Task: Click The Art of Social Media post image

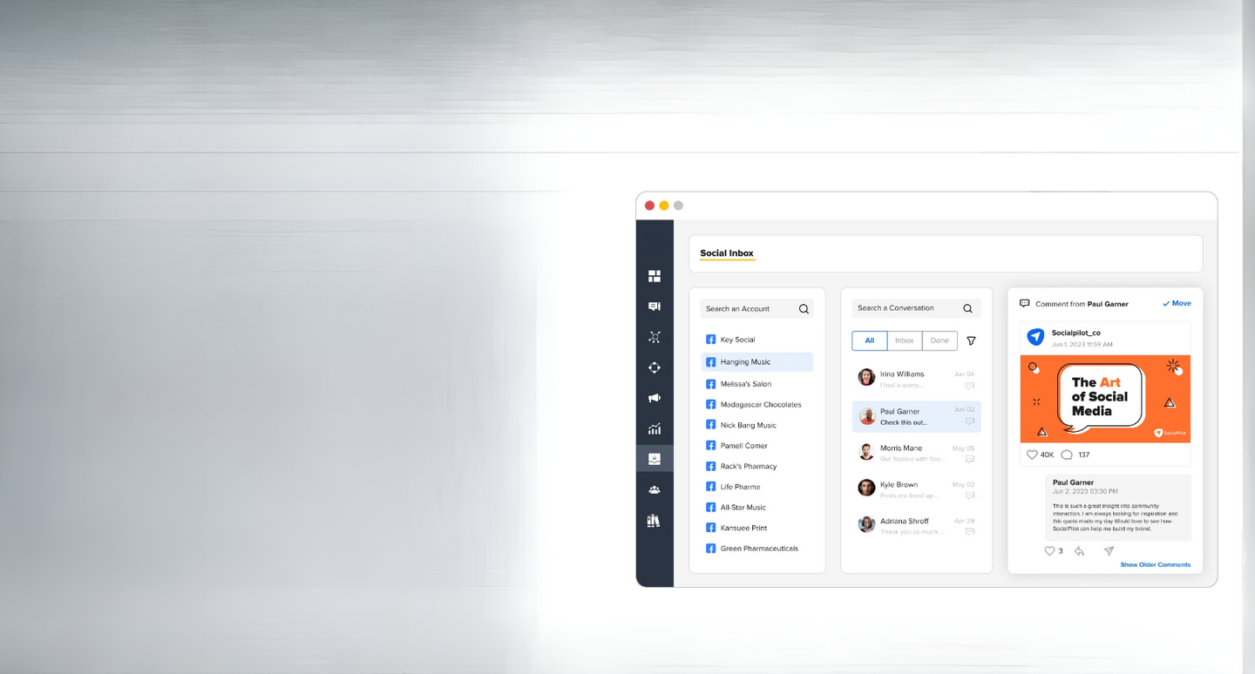Action: [x=1104, y=399]
